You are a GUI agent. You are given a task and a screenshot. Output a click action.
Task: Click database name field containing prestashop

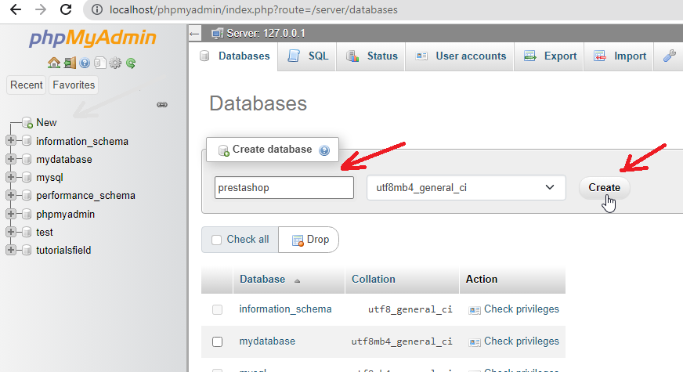284,188
